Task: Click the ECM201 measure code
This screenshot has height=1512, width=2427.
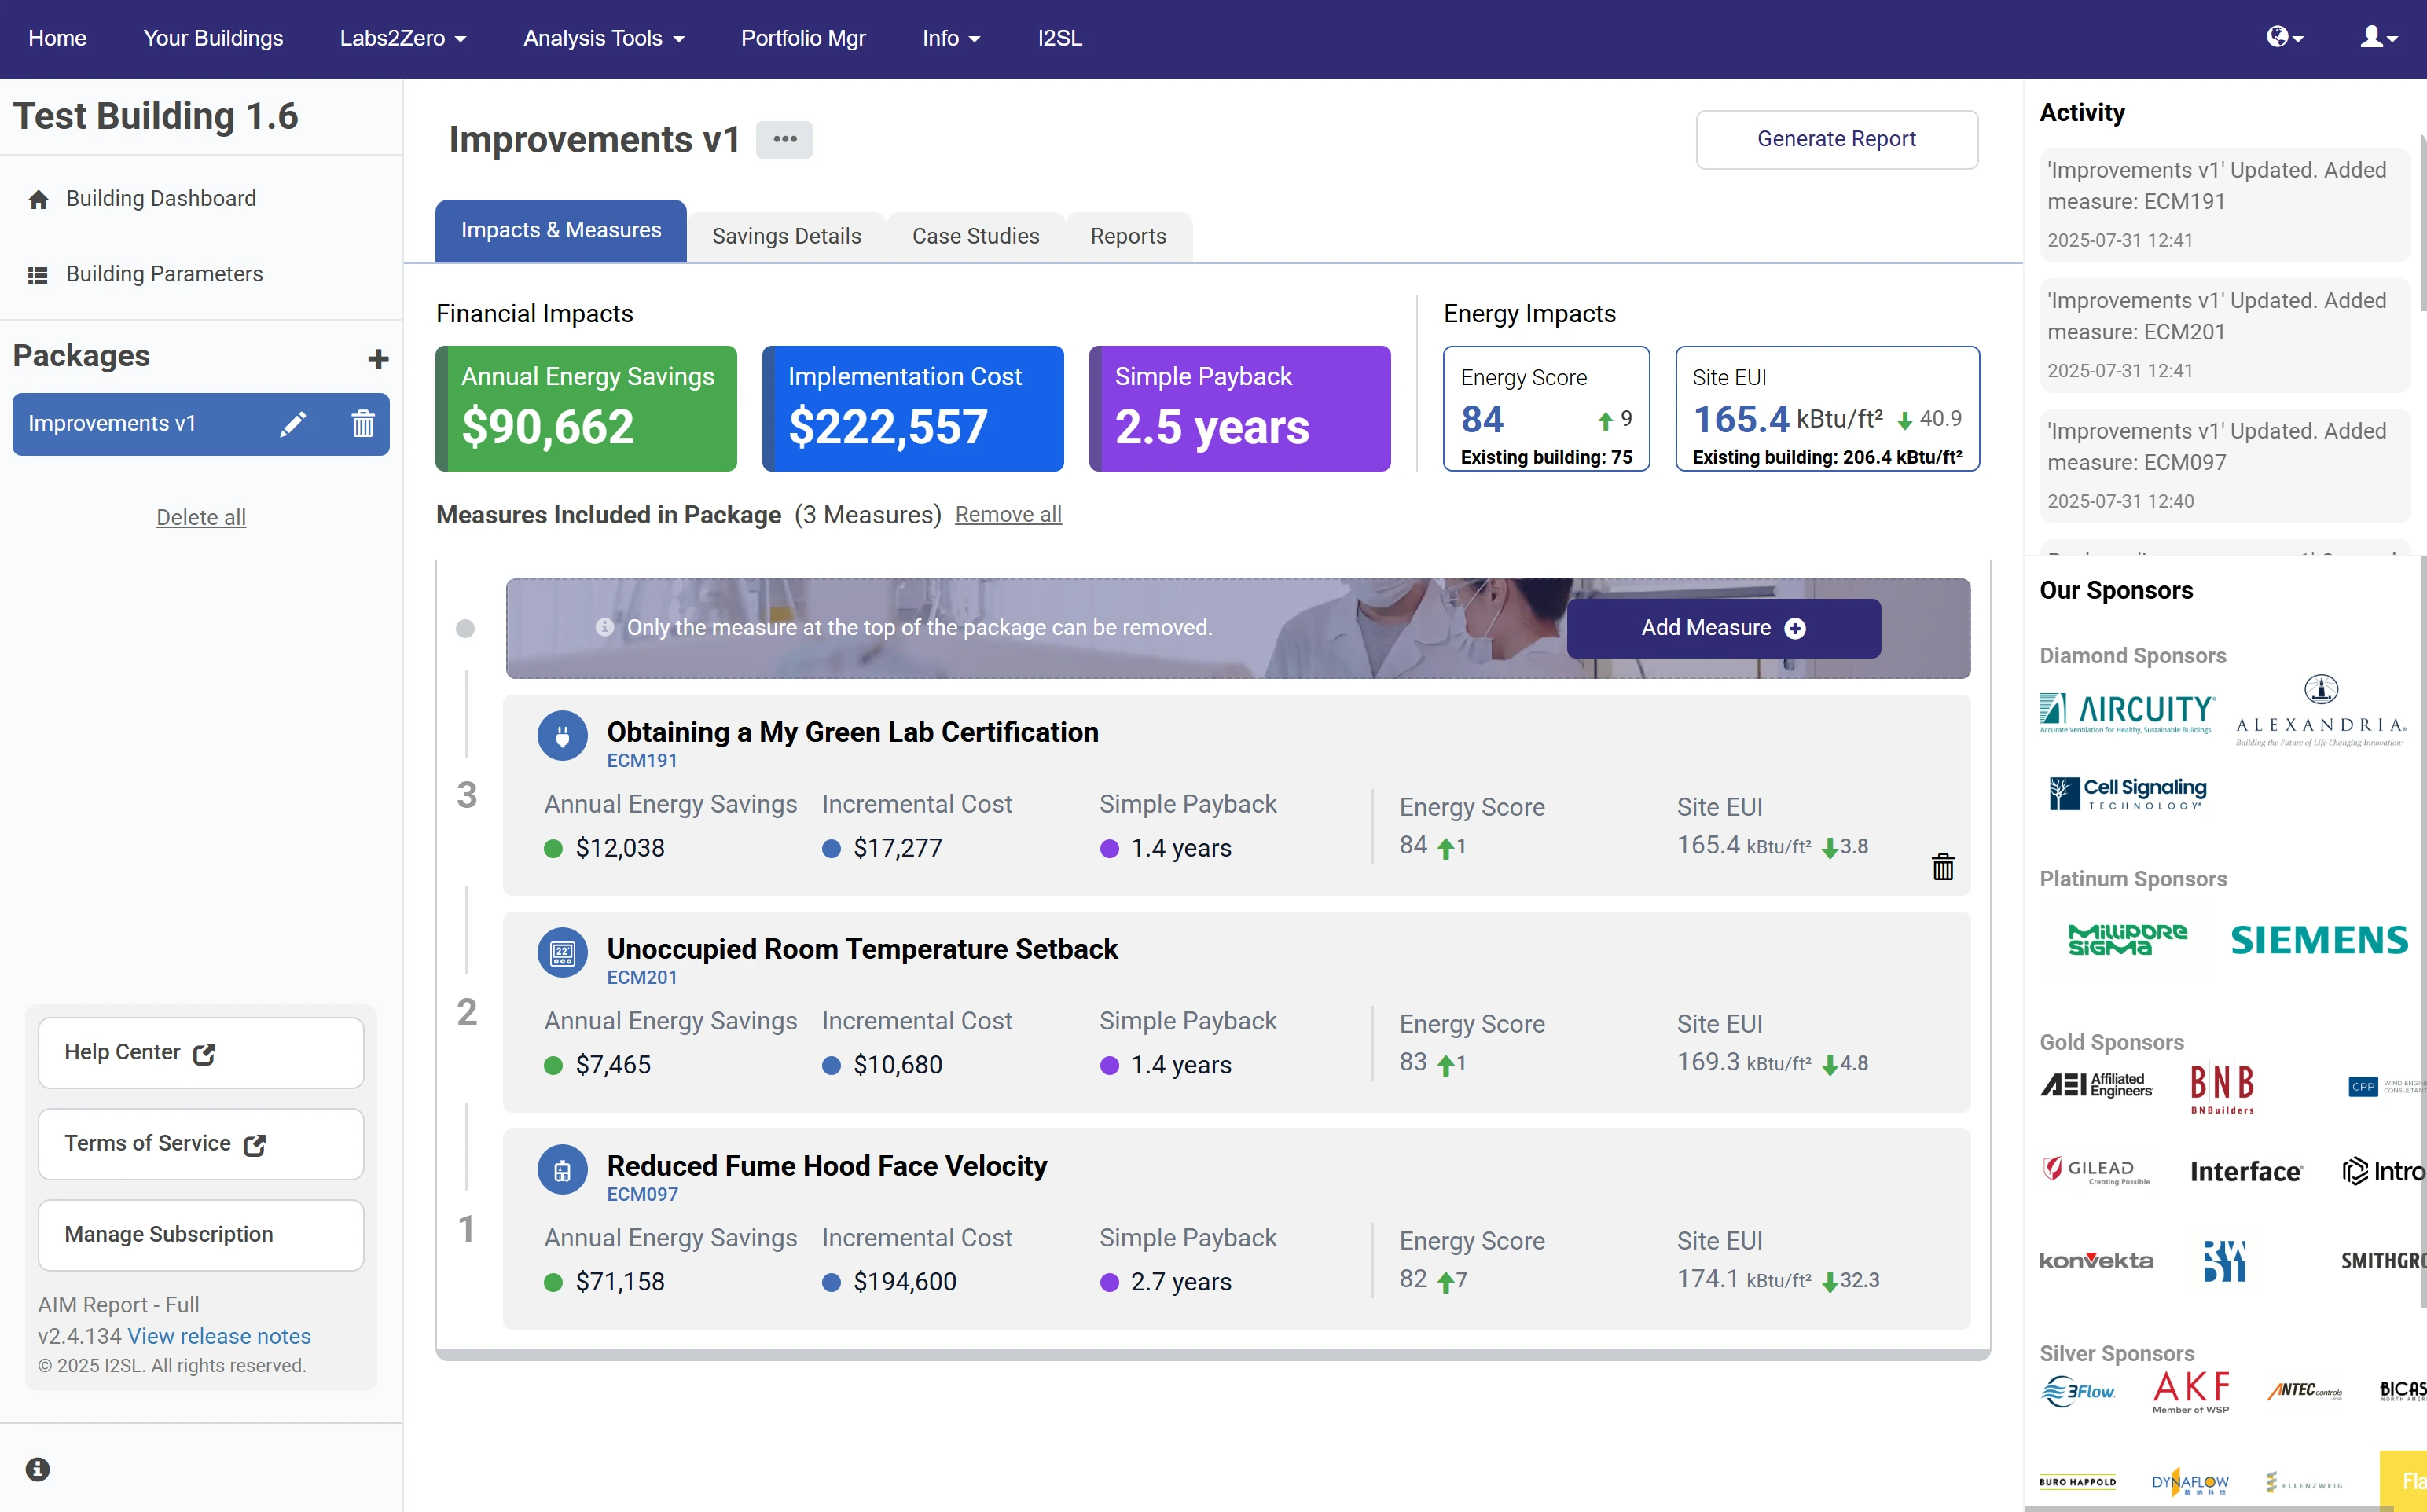Action: 642,978
